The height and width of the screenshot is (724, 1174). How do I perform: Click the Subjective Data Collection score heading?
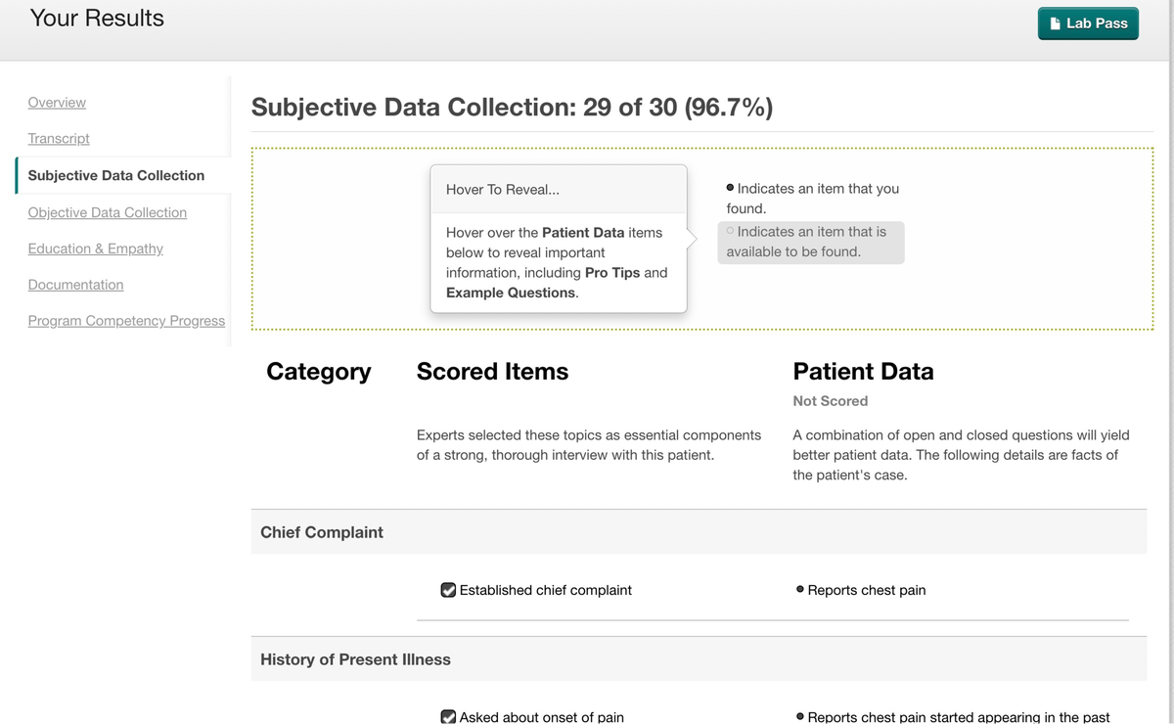512,107
